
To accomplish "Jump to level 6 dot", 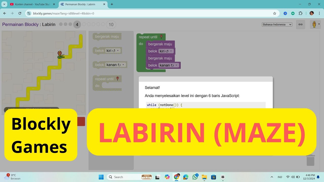I will click(x=89, y=24).
